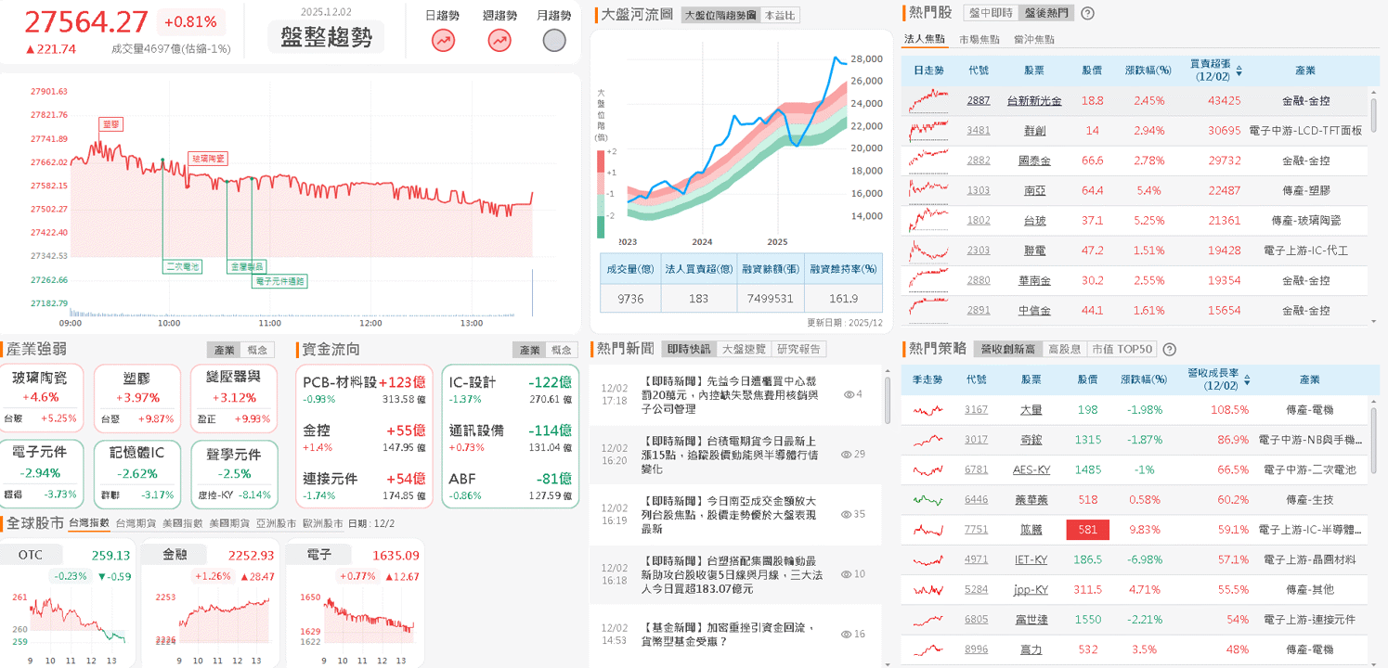This screenshot has height=668, width=1388.
Task: Open the 即時快訊 news tab
Action: point(689,349)
